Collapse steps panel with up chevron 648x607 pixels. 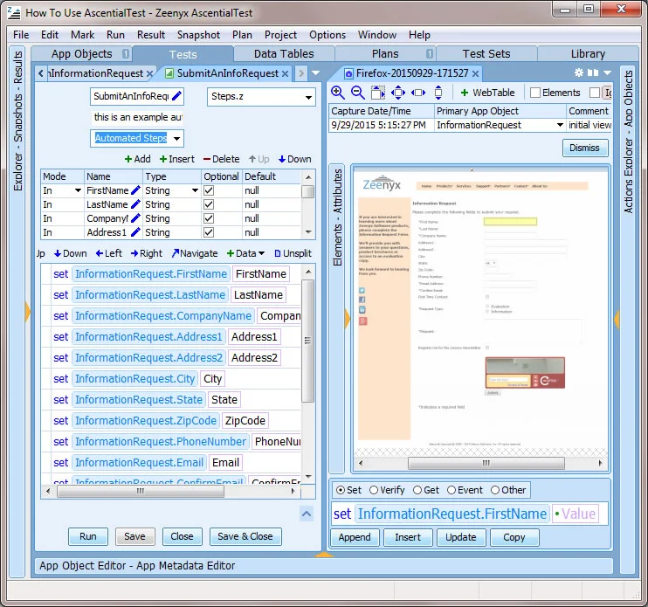(x=307, y=514)
